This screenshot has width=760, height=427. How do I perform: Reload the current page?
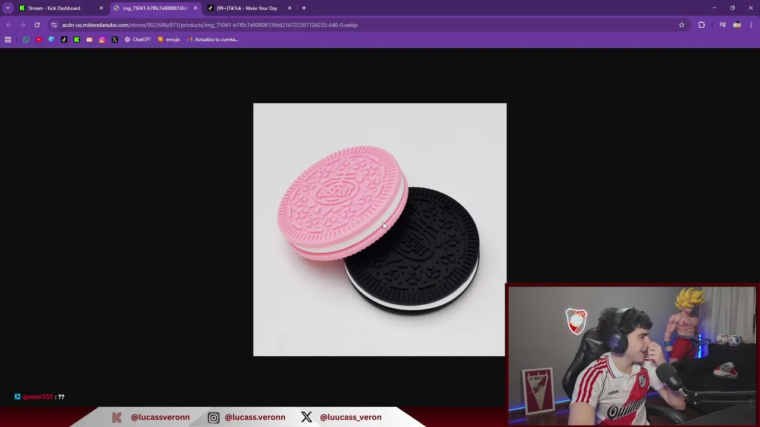(37, 25)
